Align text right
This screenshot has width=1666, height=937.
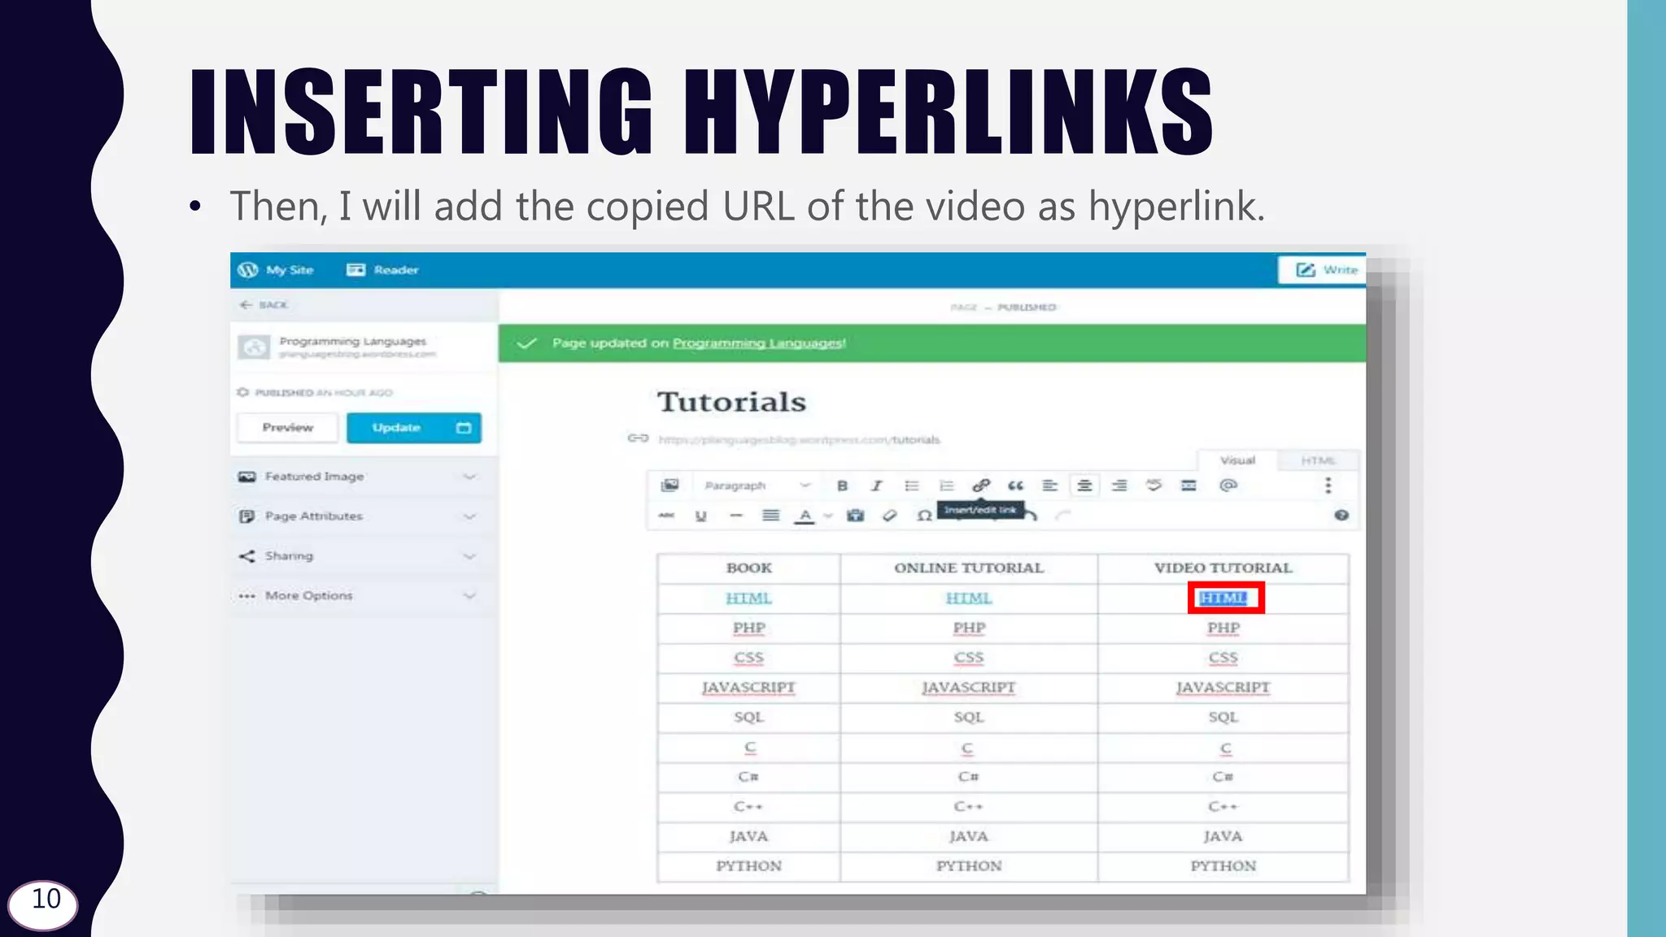pyautogui.click(x=1119, y=486)
